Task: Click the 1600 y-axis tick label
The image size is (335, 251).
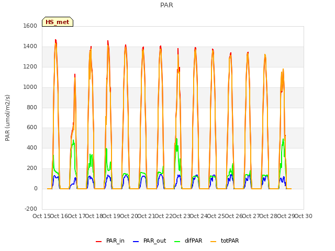Action: 30,26
